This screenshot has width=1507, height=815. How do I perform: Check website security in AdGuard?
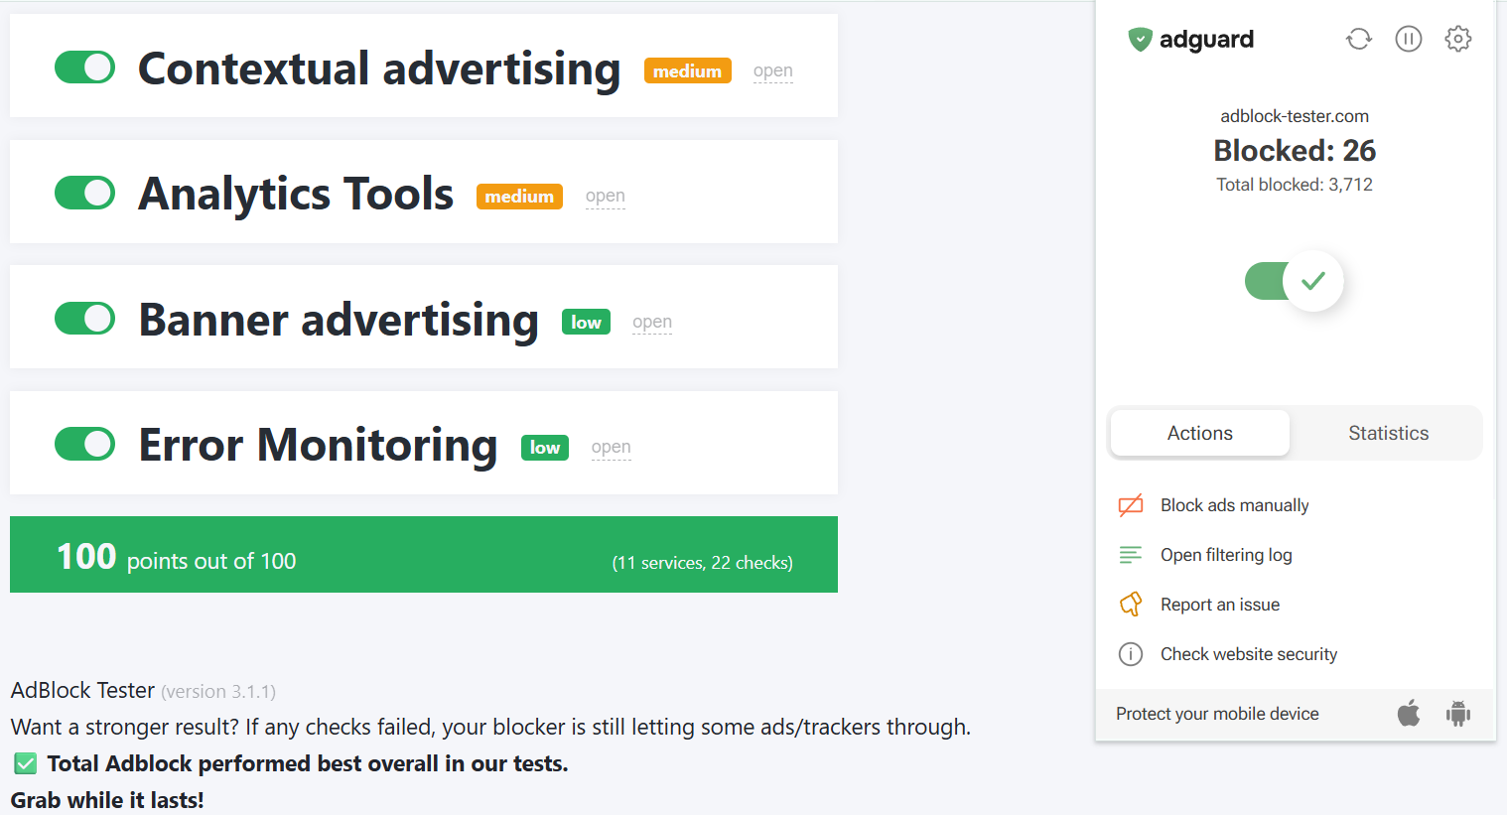[x=1249, y=653]
